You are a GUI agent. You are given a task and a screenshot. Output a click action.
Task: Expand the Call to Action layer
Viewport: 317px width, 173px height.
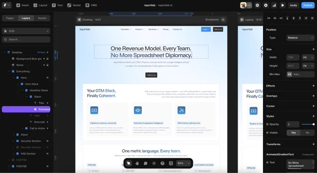click(22, 128)
